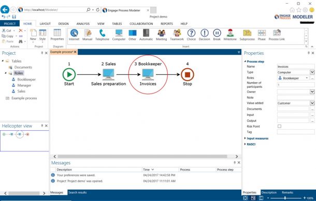
Task: Open the PROJECT ribbon tab
Action: pos(10,24)
